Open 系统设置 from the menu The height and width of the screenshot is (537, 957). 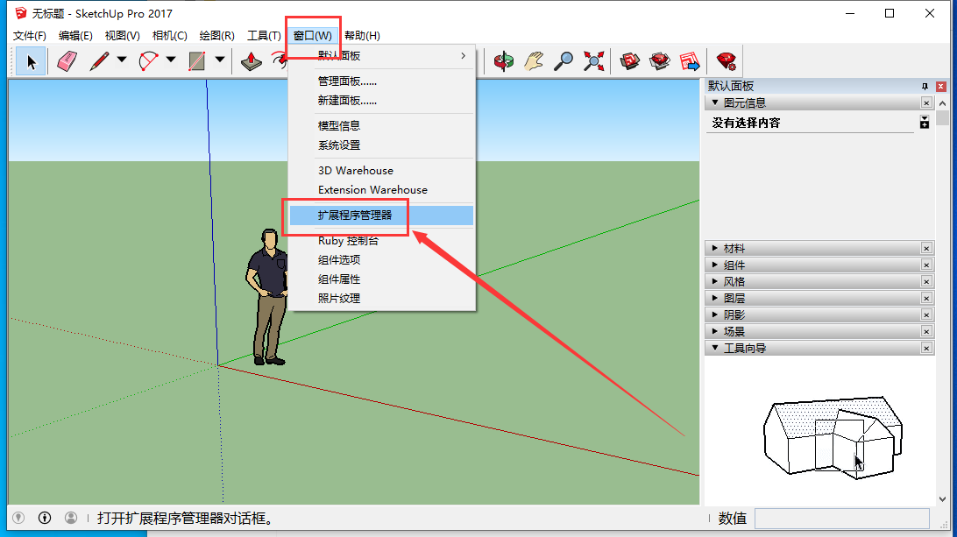coord(381,145)
